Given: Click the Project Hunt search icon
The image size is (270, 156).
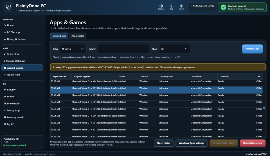Looking at the screenshot, I should pyautogui.click(x=5, y=75).
